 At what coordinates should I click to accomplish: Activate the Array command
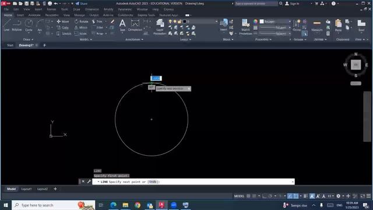point(97,34)
